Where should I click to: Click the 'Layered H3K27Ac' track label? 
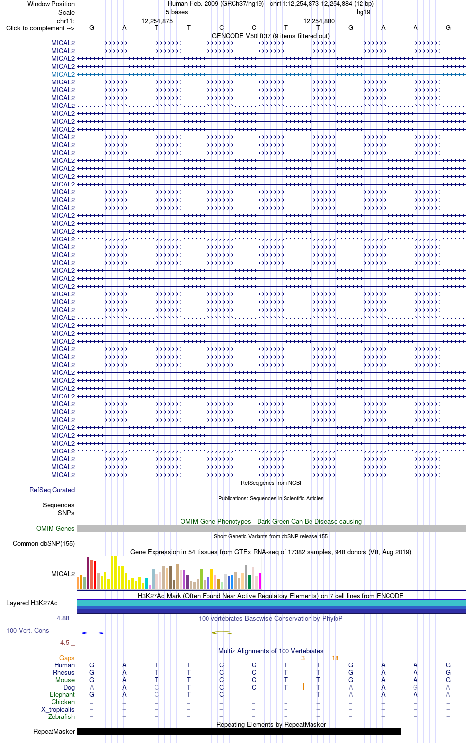[x=32, y=603]
